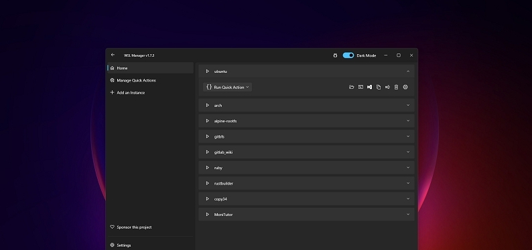532x250 pixels.
Task: Start the alpine-rootfs instance play icon
Action: 207,121
